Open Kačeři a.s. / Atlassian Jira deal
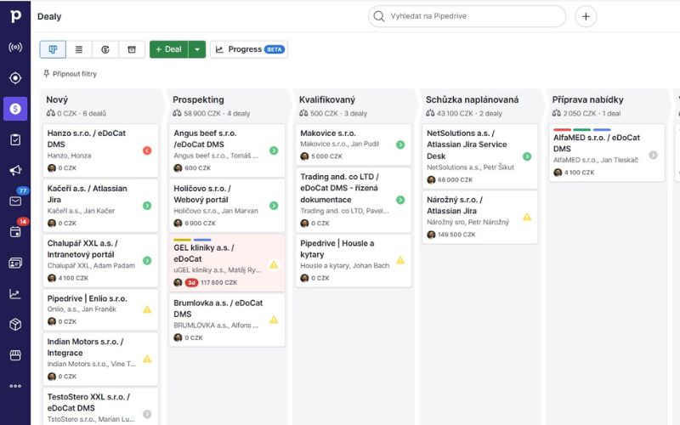Image resolution: width=680 pixels, height=425 pixels. click(x=100, y=206)
